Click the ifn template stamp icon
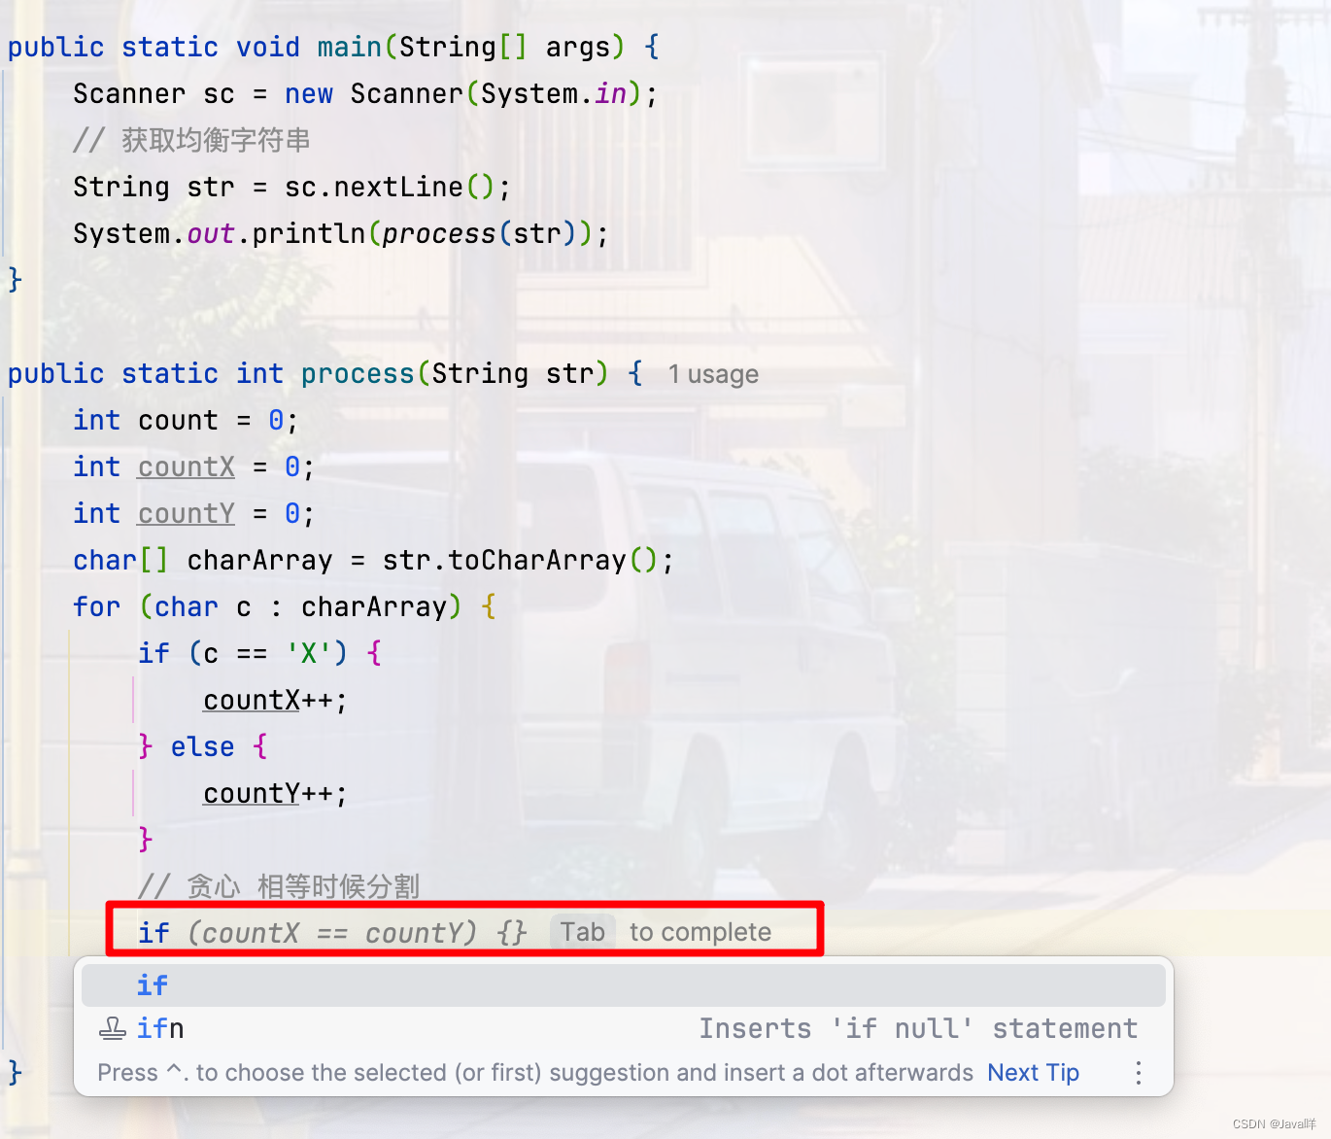 pyautogui.click(x=113, y=1028)
